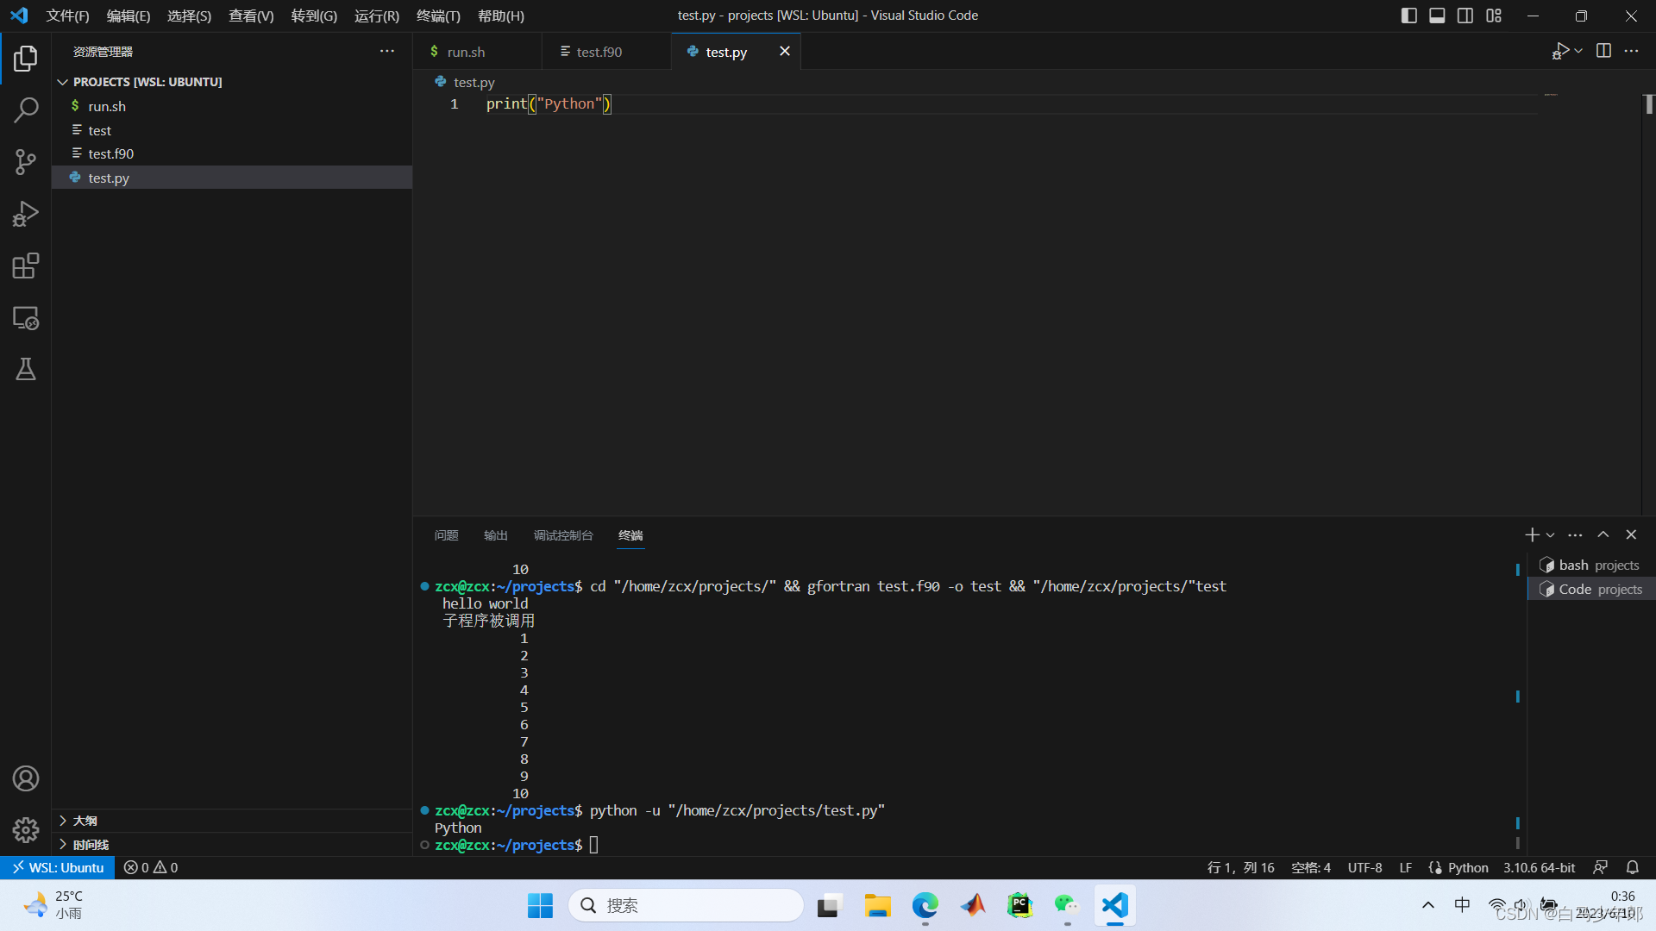Image resolution: width=1656 pixels, height=931 pixels.
Task: Change encoding via UTF-8 status item
Action: click(1364, 867)
